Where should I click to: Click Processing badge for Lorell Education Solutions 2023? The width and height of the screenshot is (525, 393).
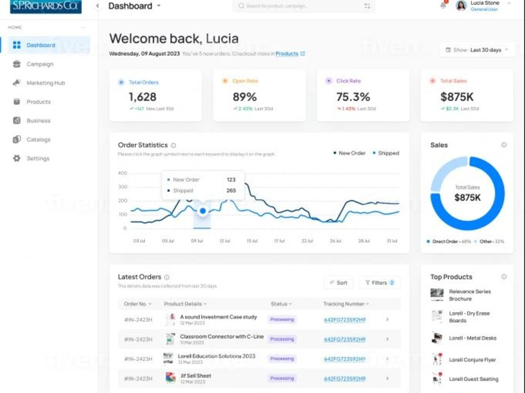click(x=282, y=358)
